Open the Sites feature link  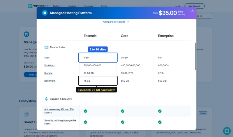[x=47, y=58]
